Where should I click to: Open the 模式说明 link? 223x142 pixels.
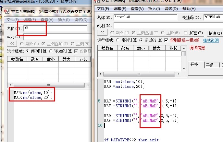click(x=211, y=41)
